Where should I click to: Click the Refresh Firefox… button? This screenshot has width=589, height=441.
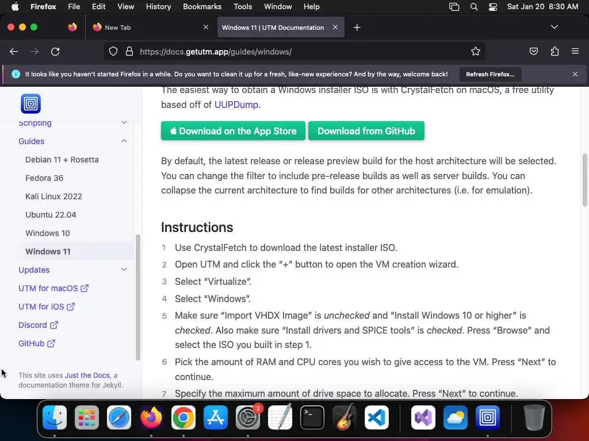click(x=490, y=74)
